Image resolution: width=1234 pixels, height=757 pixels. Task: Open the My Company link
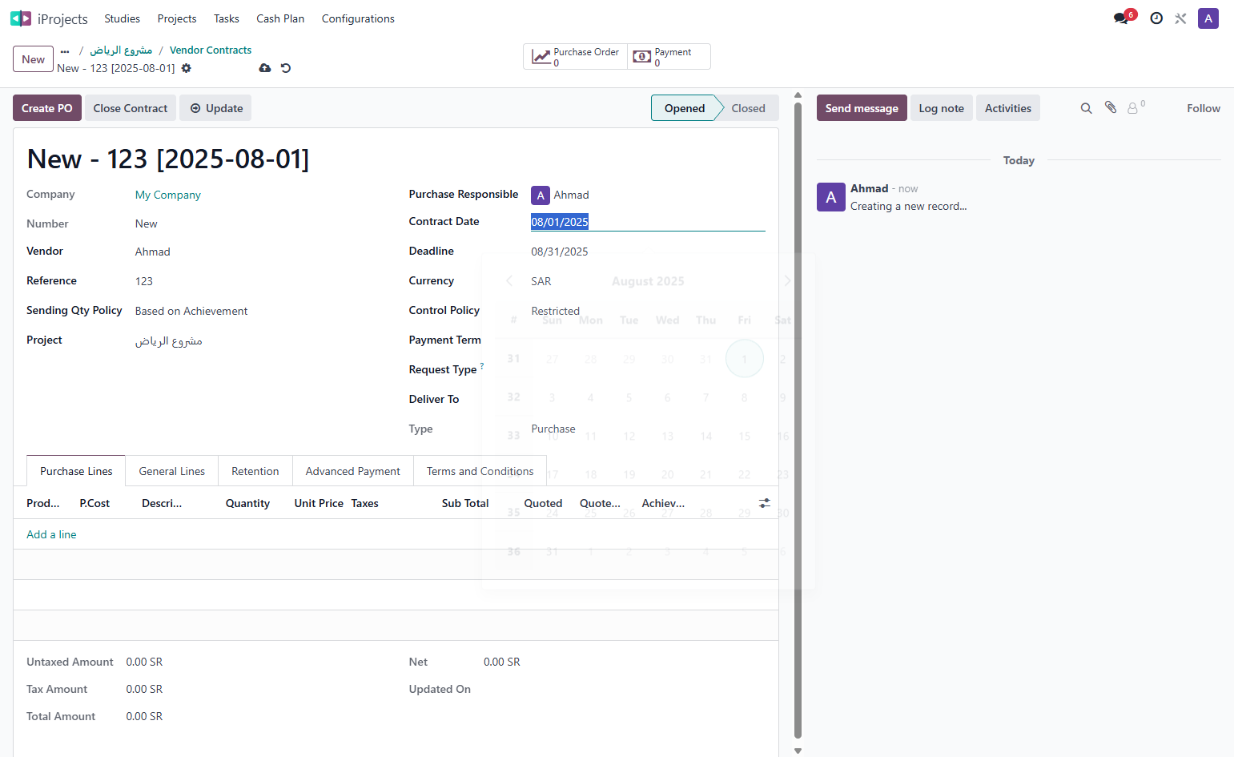[168, 195]
